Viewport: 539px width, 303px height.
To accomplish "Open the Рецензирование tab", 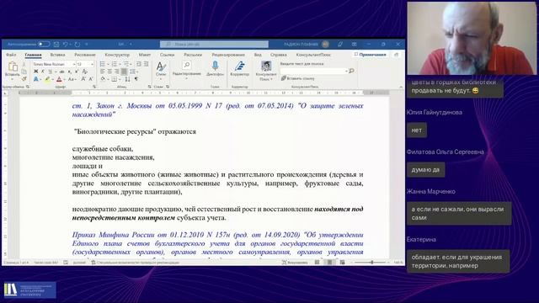I will pyautogui.click(x=228, y=55).
